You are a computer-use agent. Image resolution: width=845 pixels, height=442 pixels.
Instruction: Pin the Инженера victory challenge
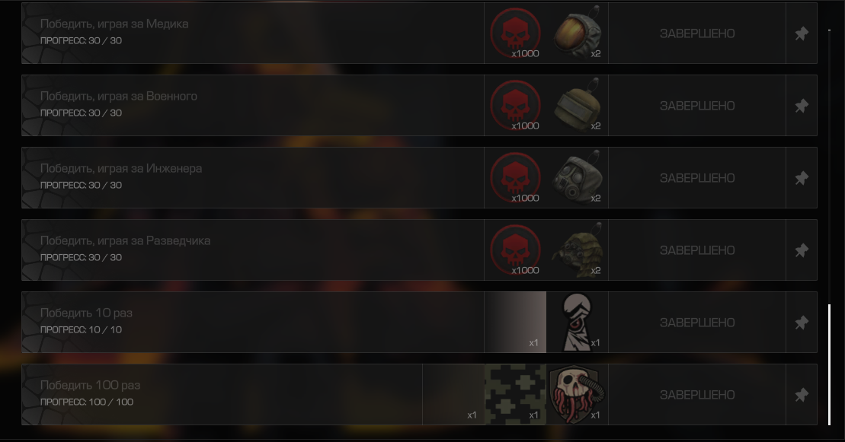click(802, 178)
